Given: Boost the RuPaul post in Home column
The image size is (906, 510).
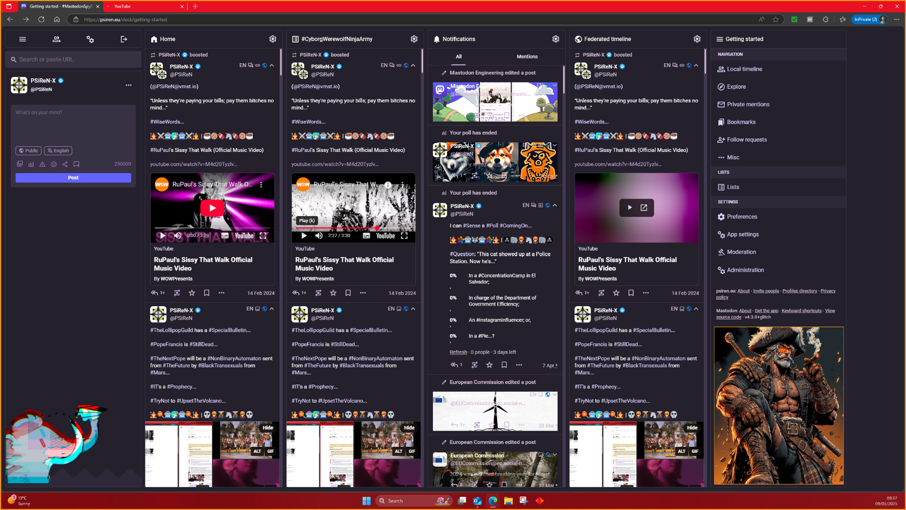Looking at the screenshot, I should [x=177, y=293].
